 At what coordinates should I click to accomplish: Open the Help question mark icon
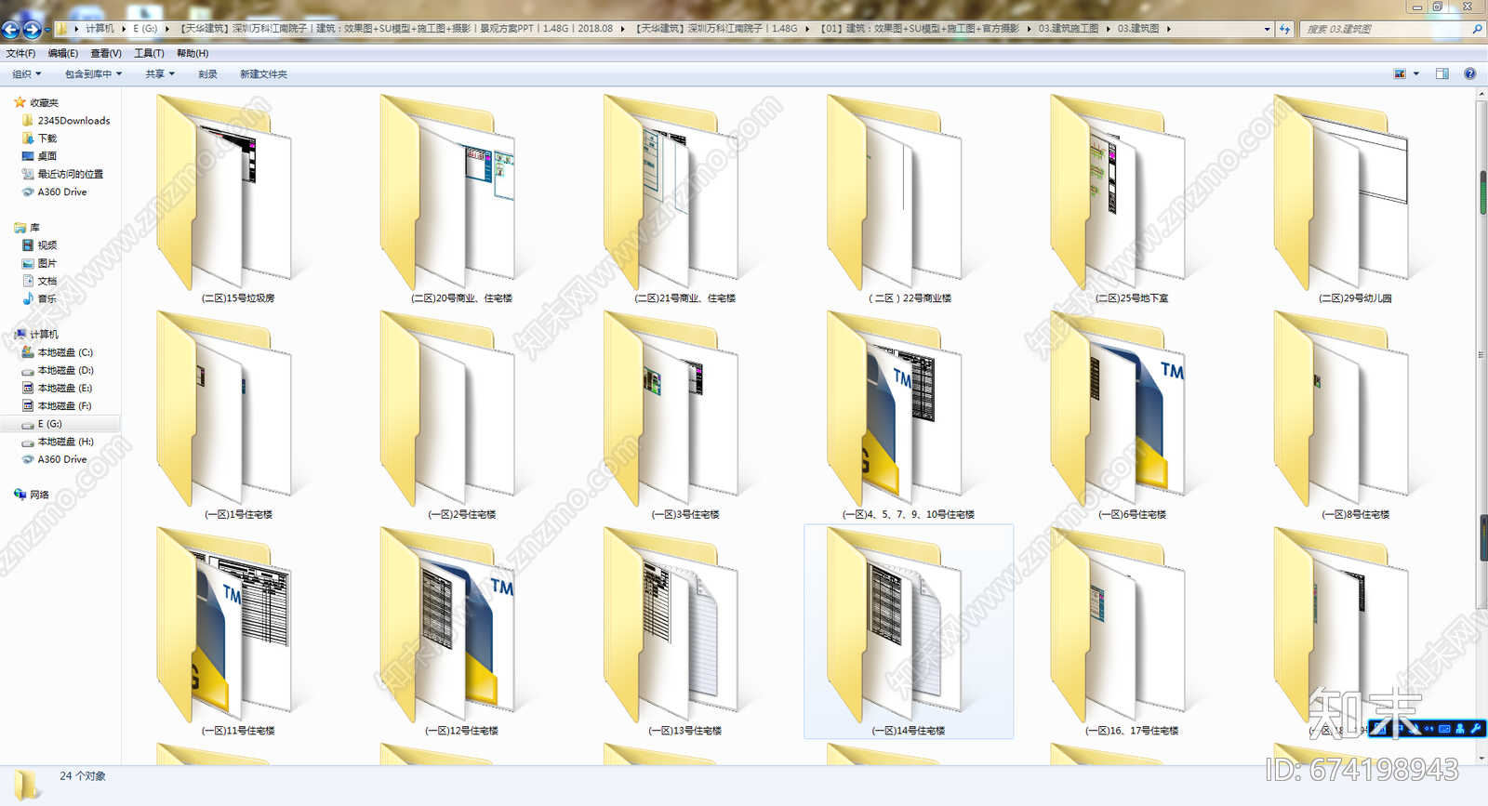click(x=1469, y=73)
